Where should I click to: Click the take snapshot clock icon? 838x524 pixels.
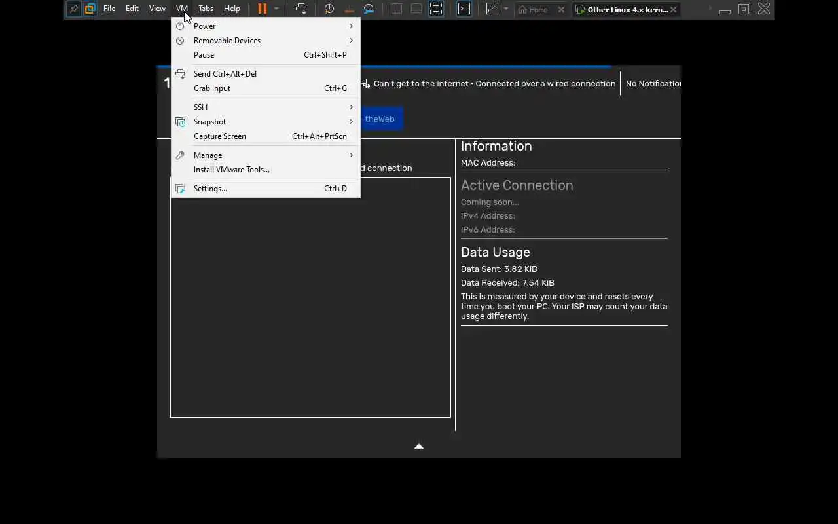[329, 9]
